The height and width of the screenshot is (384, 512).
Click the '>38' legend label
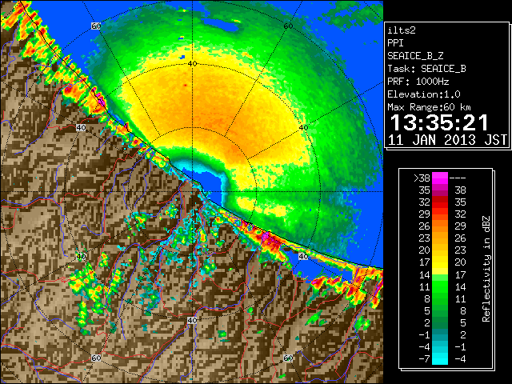click(x=422, y=178)
